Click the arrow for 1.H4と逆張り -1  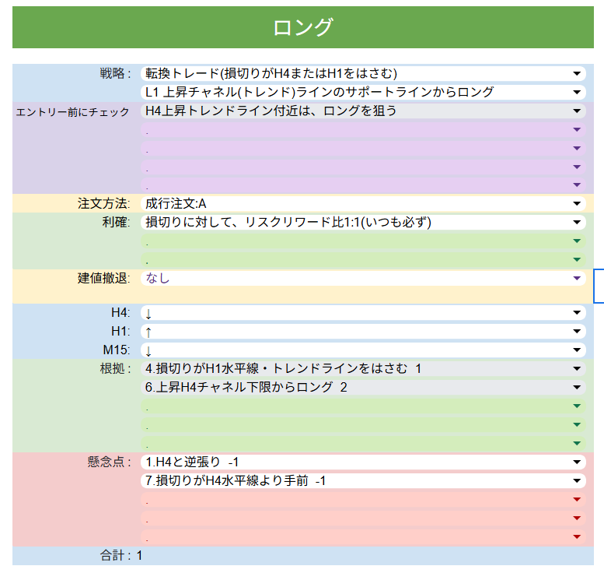(x=577, y=462)
